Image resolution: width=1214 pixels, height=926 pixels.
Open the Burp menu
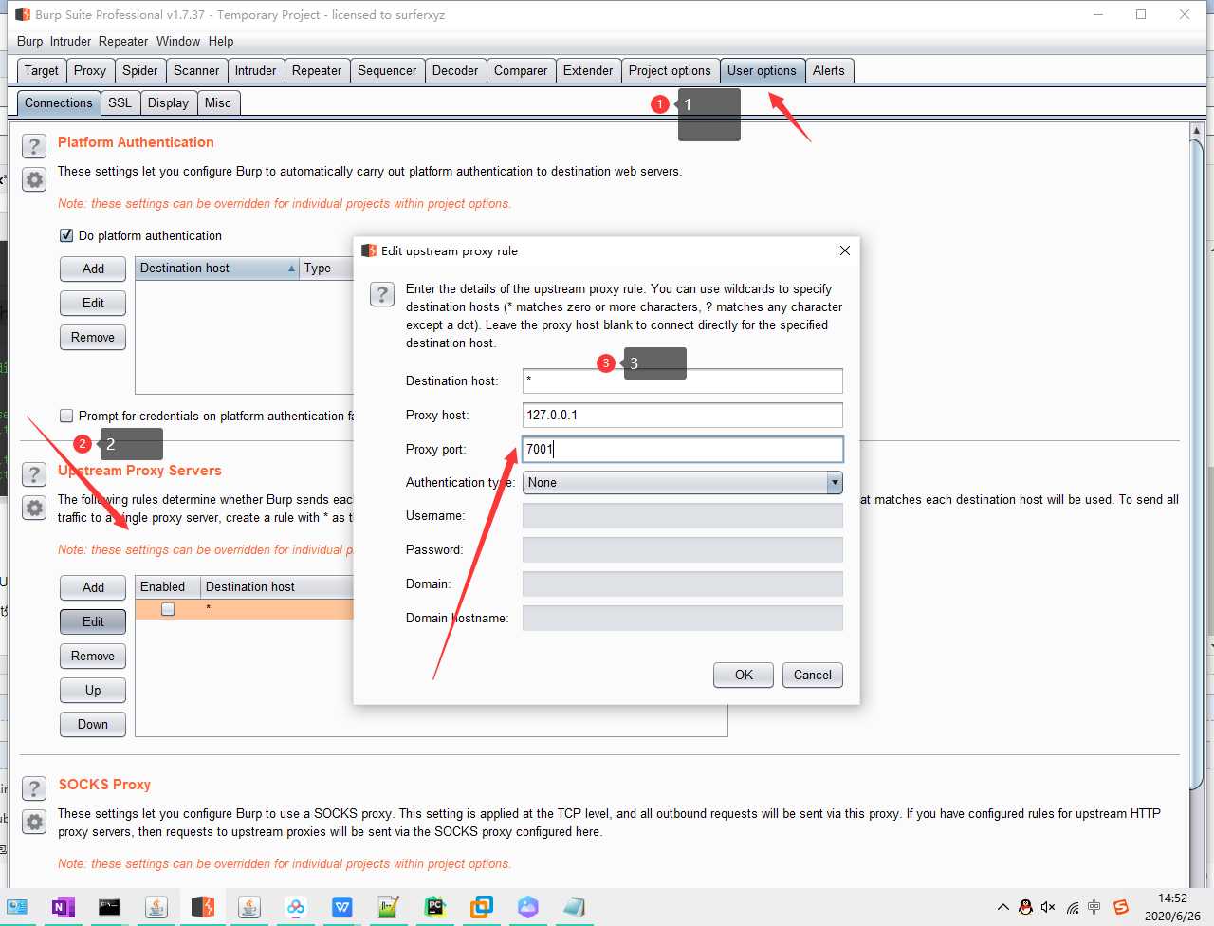[x=29, y=41]
